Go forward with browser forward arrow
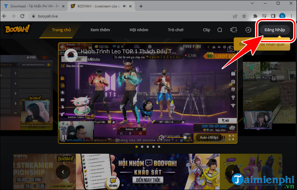Image resolution: width=297 pixels, height=190 pixels. tap(13, 16)
